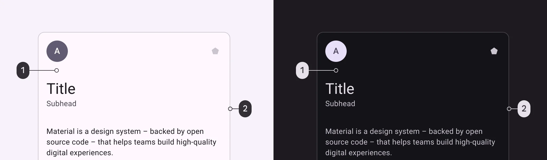Click callout marker 2 beside the dark card

click(x=524, y=109)
